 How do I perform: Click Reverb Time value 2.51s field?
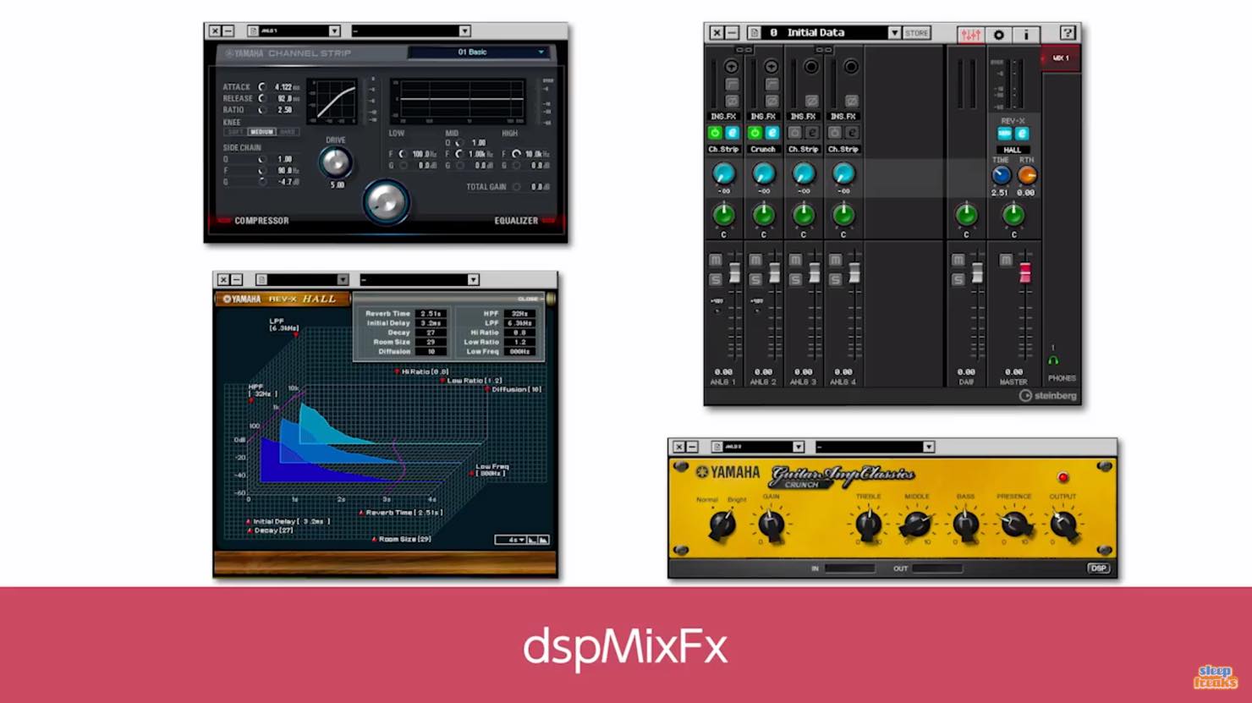(x=431, y=313)
